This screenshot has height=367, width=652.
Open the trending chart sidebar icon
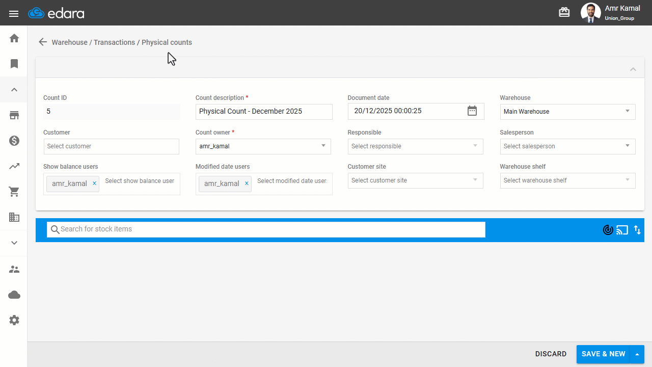coord(14,166)
